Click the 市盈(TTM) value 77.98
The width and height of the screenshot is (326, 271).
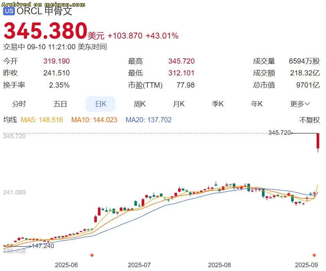pos(185,85)
